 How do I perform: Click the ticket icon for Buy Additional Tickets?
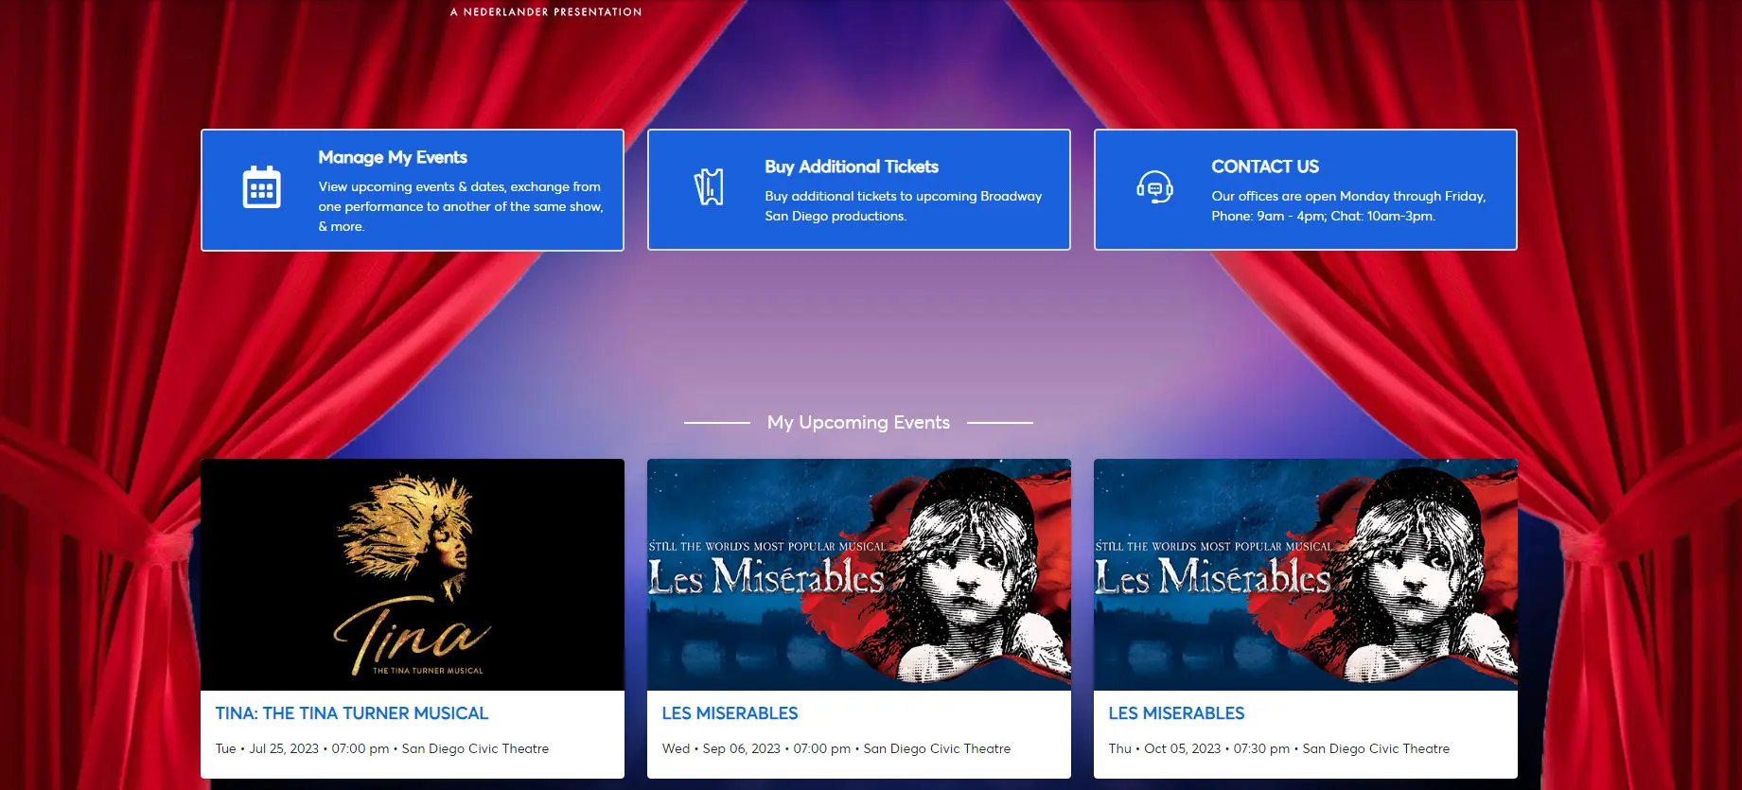[x=709, y=187]
